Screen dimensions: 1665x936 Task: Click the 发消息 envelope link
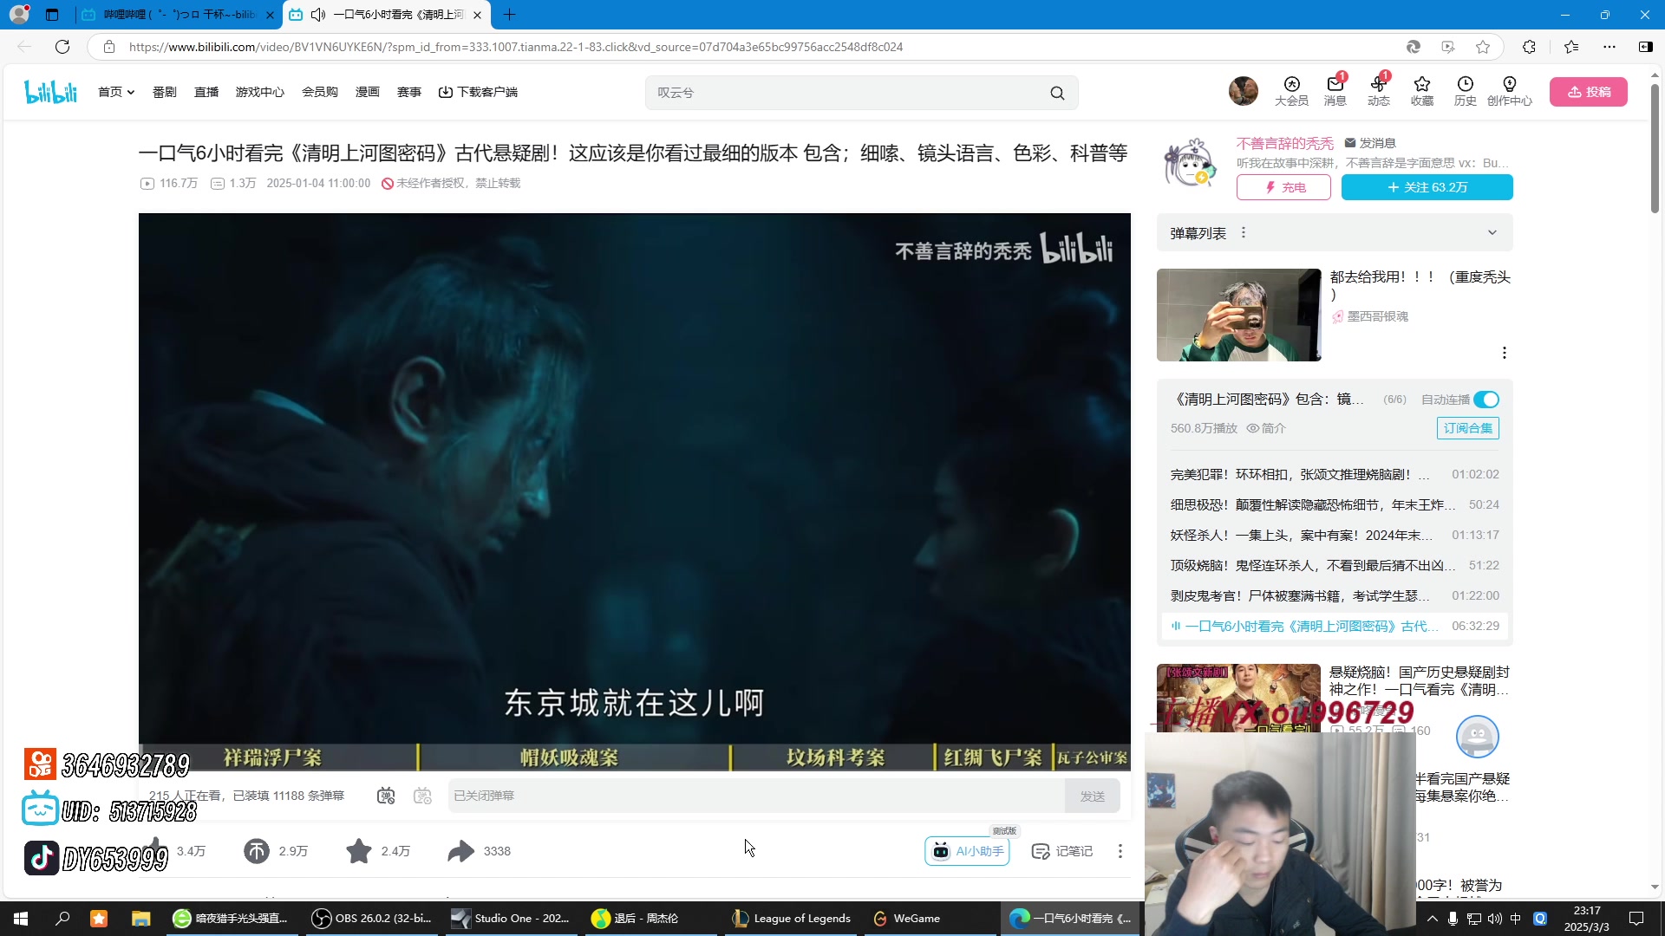pos(1370,143)
